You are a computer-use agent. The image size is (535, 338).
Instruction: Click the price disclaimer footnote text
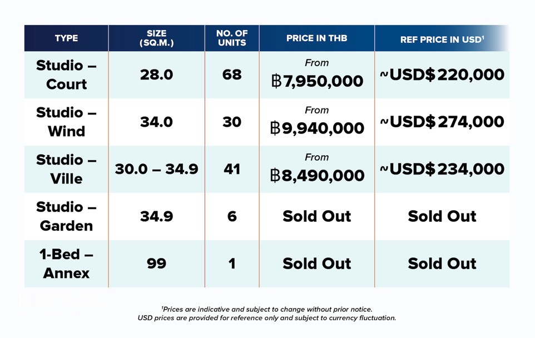coord(267,314)
